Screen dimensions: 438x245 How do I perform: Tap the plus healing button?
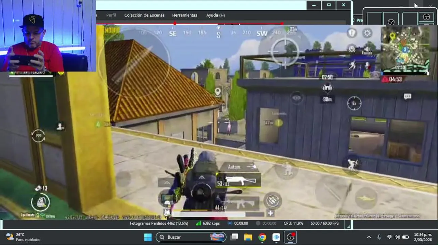click(x=271, y=213)
